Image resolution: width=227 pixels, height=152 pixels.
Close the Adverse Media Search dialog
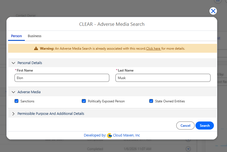click(213, 11)
